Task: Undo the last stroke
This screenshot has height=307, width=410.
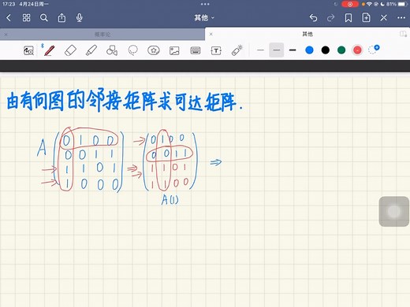Action: (313, 18)
